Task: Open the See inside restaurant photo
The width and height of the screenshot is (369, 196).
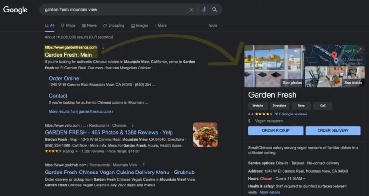Action: (x=334, y=77)
